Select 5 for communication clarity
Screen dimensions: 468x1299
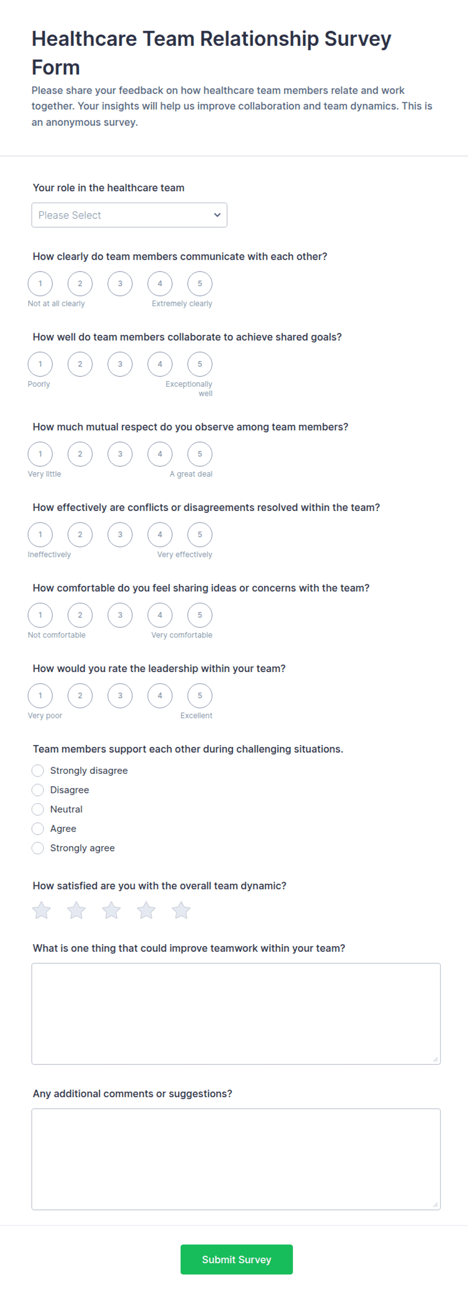pos(200,283)
